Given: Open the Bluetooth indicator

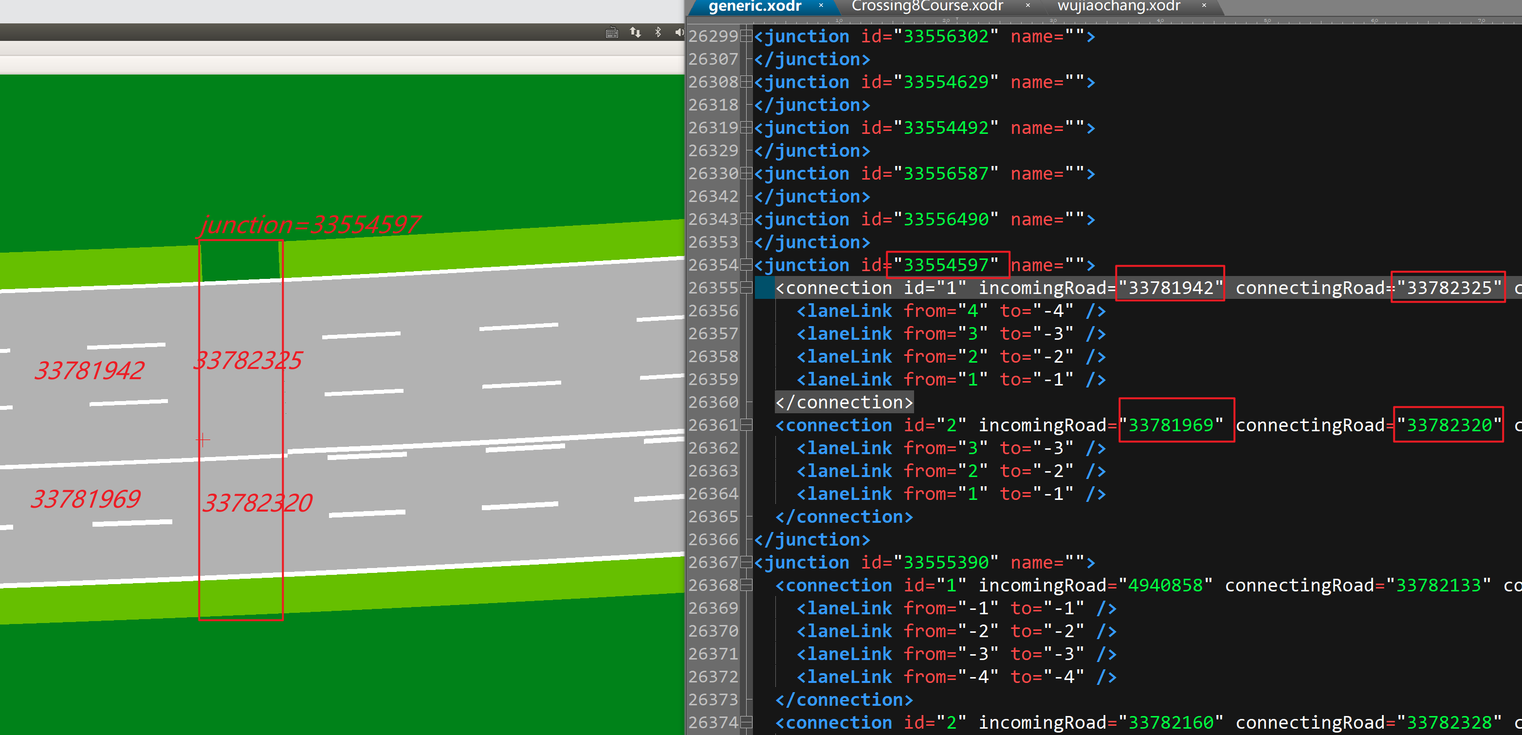Looking at the screenshot, I should pyautogui.click(x=658, y=32).
